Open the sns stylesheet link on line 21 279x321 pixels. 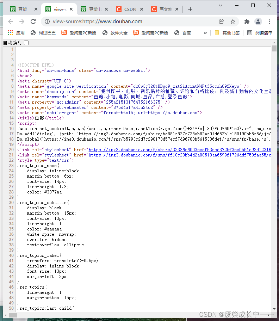[180, 155]
